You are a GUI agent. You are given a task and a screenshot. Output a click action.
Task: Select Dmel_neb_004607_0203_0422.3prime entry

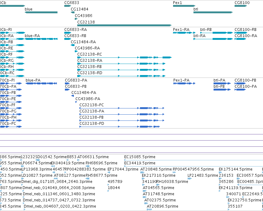[x=60, y=207]
